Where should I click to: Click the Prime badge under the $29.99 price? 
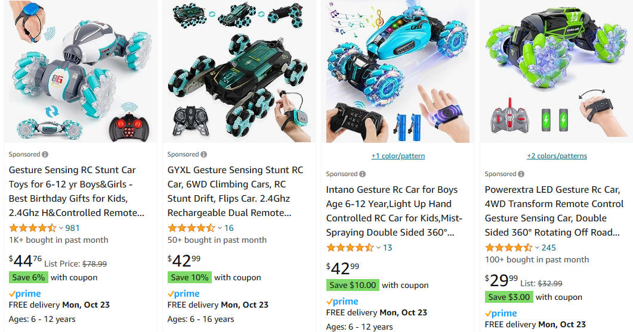pos(501,313)
